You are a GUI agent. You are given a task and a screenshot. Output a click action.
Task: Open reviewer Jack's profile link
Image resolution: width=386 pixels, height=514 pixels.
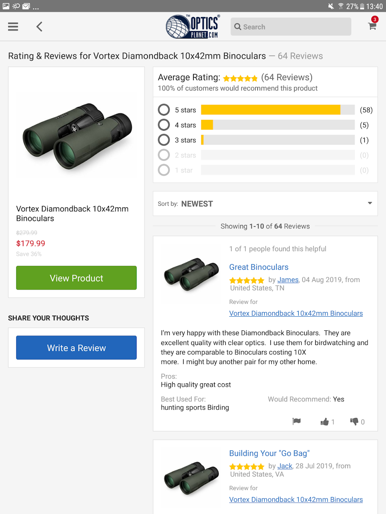coord(285,466)
